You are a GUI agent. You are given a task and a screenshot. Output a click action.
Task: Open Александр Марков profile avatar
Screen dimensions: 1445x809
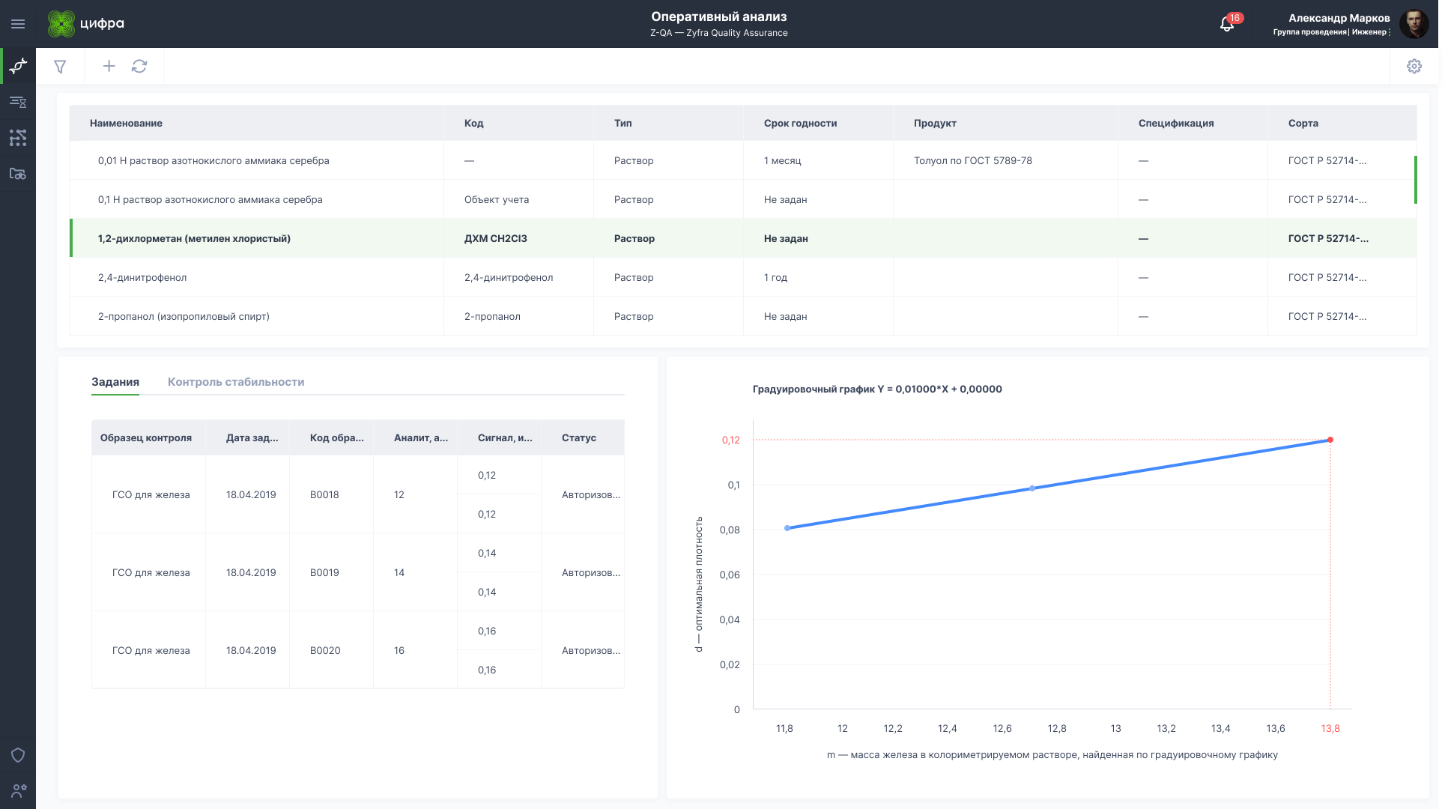[1414, 24]
